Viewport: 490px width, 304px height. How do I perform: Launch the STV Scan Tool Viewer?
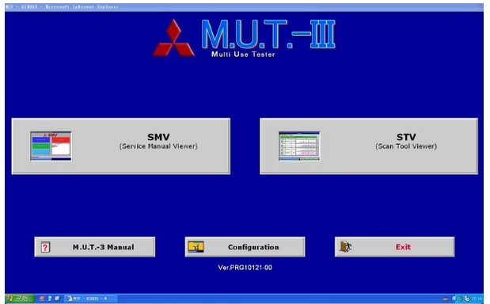tap(369, 146)
